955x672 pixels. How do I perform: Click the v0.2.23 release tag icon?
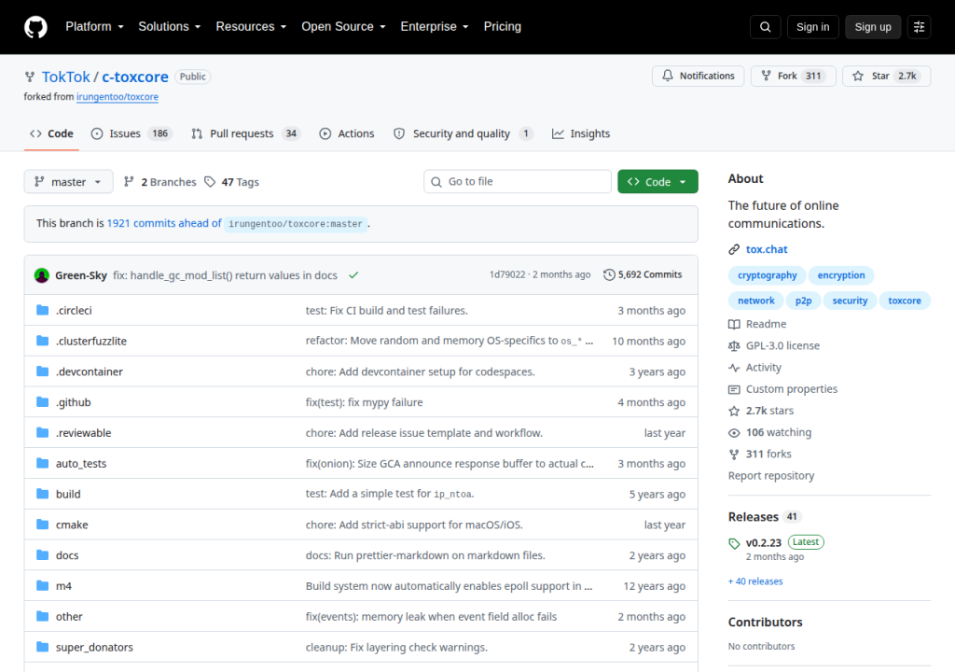734,543
